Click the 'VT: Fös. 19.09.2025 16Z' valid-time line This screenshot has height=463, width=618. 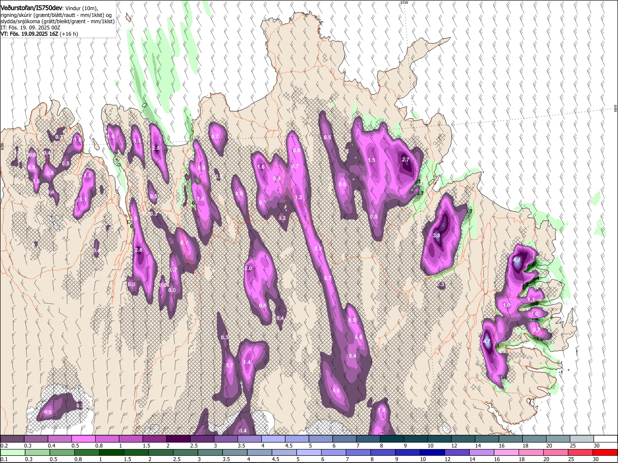[29, 34]
